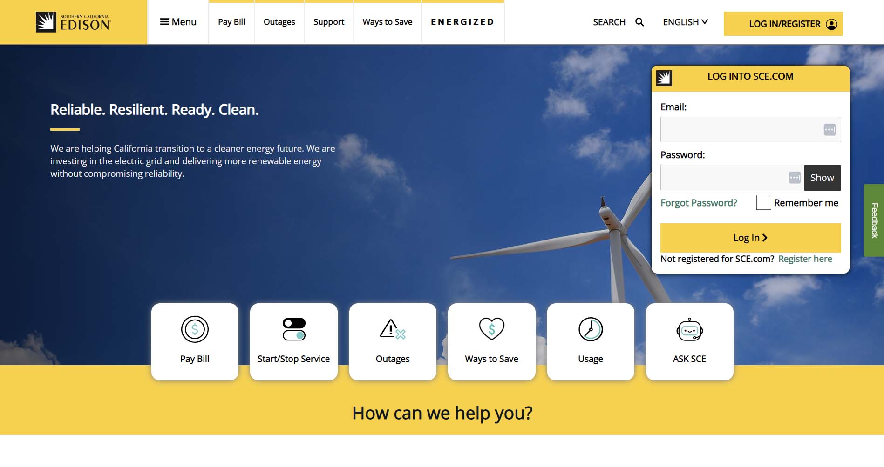Click the search magnifying glass icon
The image size is (884, 467).
[x=639, y=22]
